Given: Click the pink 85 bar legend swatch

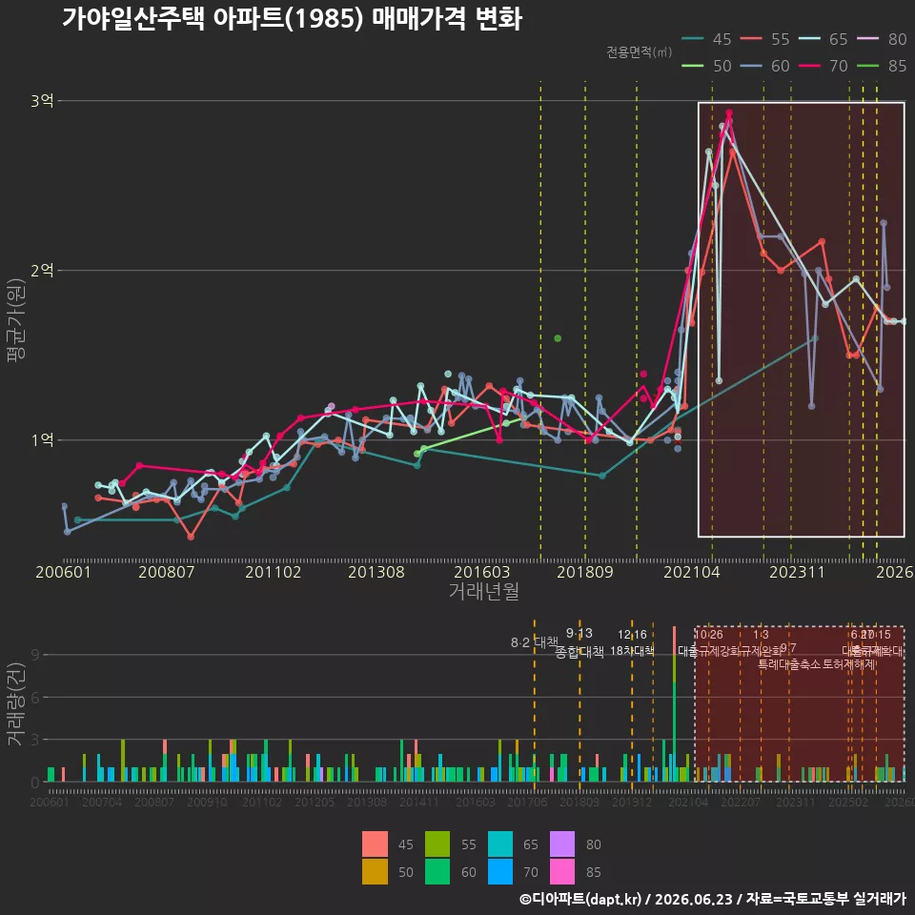Looking at the screenshot, I should [x=562, y=871].
